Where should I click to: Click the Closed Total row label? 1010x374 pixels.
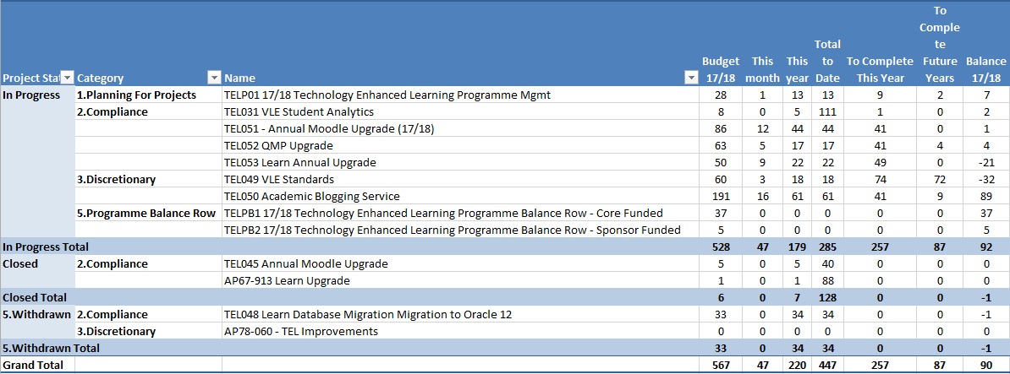[x=34, y=297]
